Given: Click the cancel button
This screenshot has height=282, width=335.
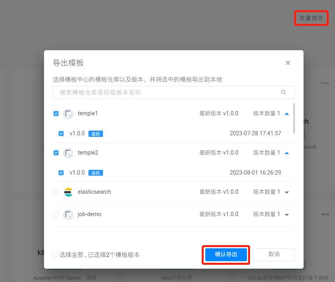Looking at the screenshot, I should pyautogui.click(x=274, y=255).
